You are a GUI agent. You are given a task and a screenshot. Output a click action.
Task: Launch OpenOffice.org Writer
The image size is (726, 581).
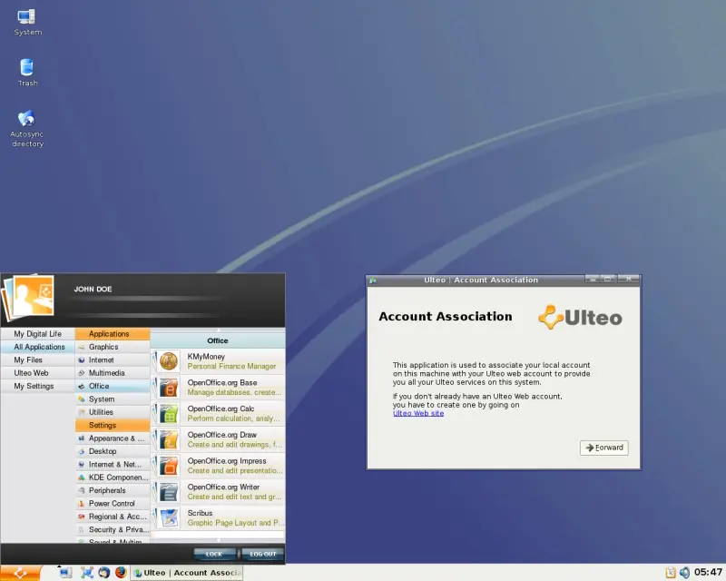point(218,491)
